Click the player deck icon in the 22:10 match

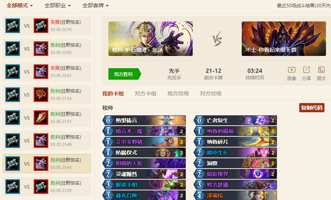(13, 26)
